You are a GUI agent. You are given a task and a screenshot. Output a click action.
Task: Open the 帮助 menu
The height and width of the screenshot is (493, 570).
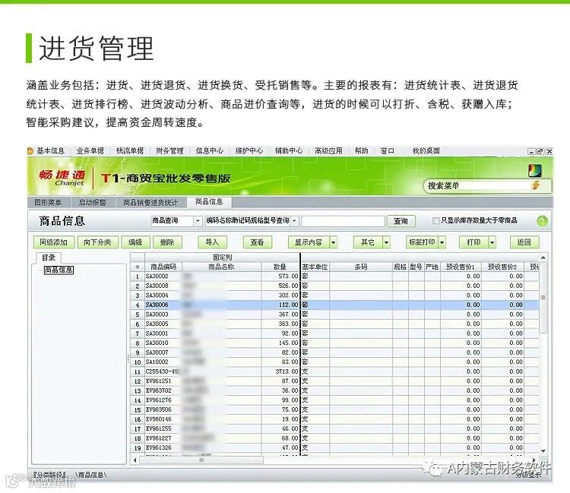click(361, 150)
